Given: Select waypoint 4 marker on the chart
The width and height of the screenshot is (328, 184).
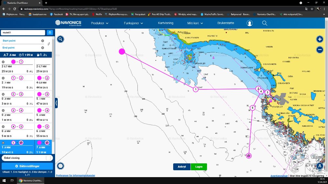Looking at the screenshot, I should [261, 91].
